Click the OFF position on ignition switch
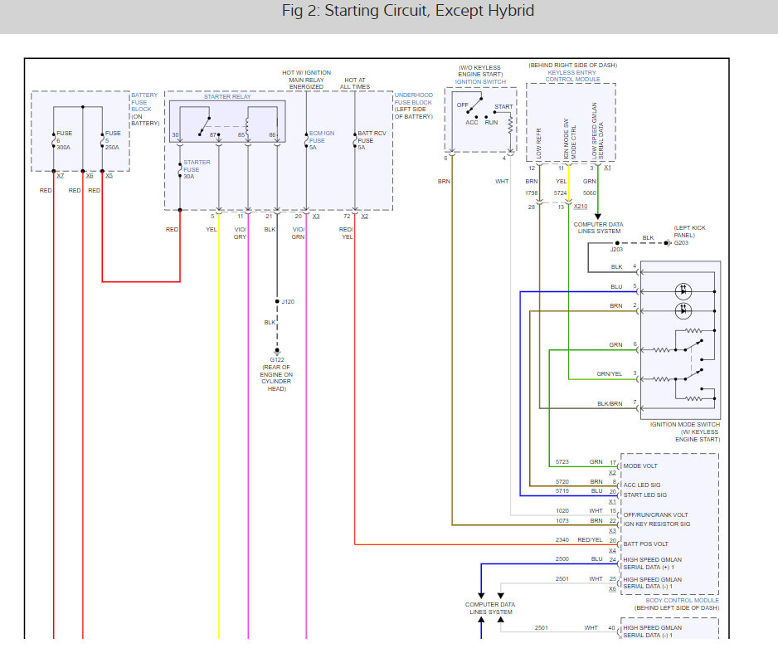Image resolution: width=778 pixels, height=663 pixels. 463,105
